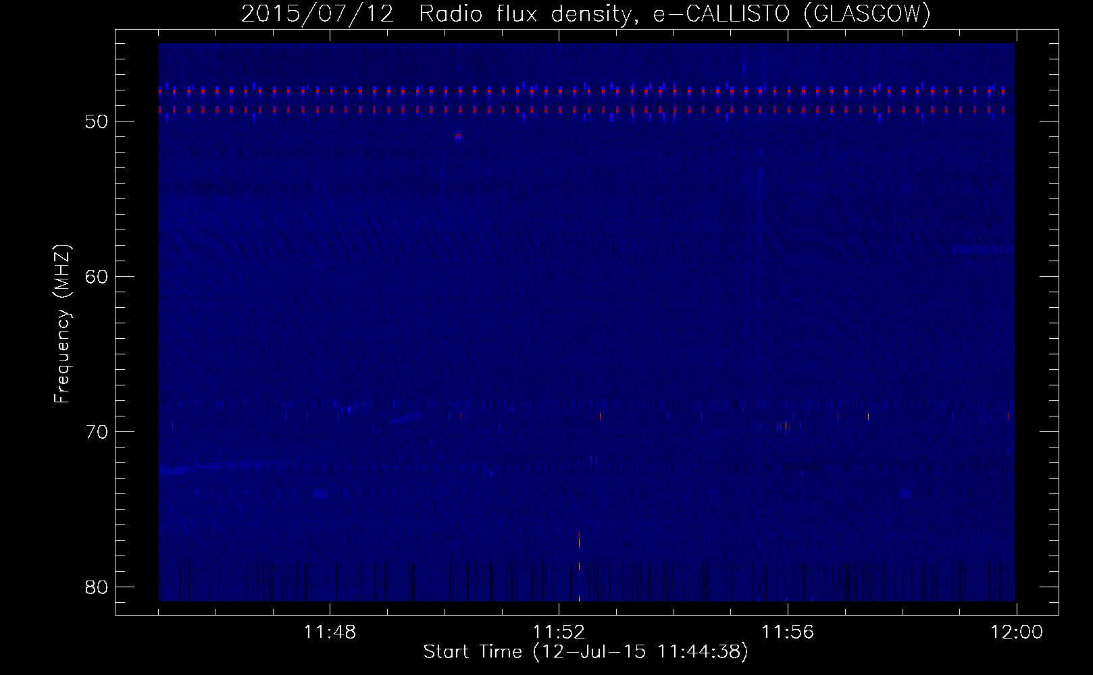Click the isolated red burst just below 50 MHz
Viewport: 1093px width, 675px height.
point(458,136)
